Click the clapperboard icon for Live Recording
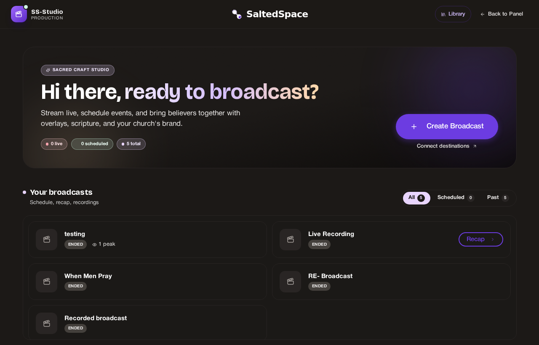This screenshot has width=539, height=345. pos(291,239)
